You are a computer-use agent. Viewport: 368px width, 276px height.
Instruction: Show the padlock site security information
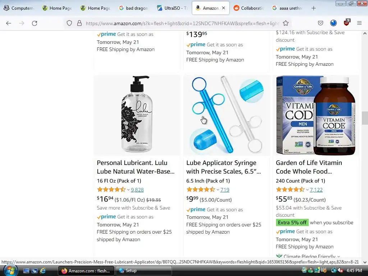(x=79, y=23)
